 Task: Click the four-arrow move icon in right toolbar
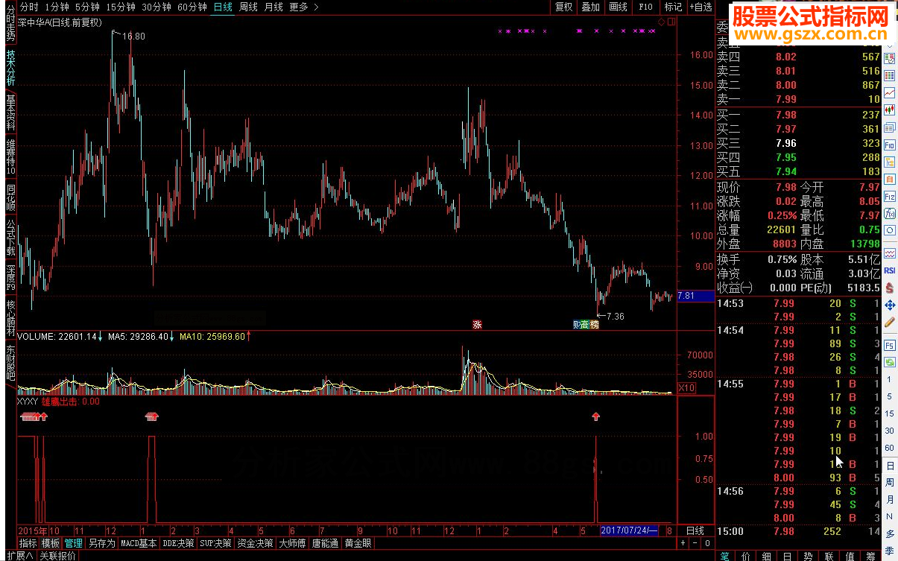point(890,305)
